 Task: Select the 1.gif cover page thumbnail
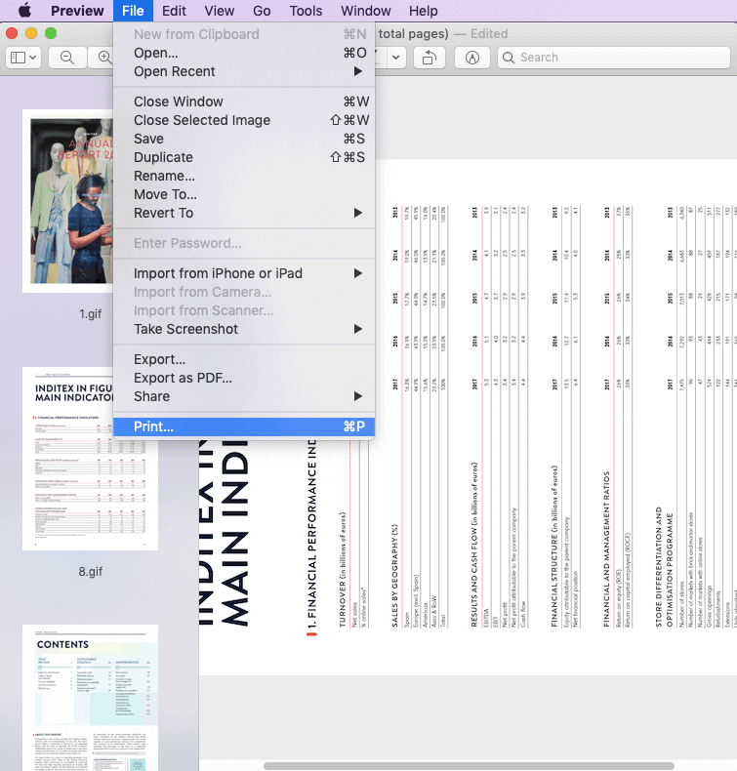pyautogui.click(x=90, y=200)
